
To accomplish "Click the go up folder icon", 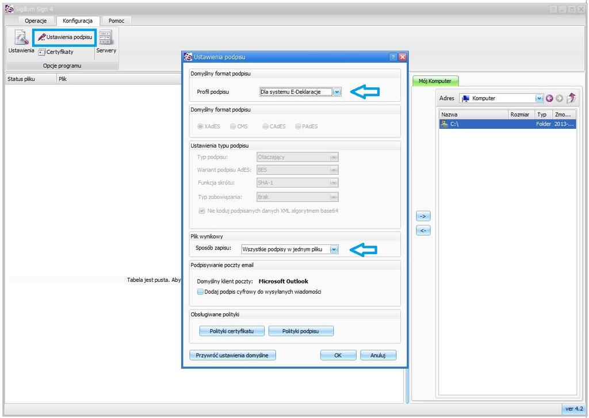I will click(571, 98).
